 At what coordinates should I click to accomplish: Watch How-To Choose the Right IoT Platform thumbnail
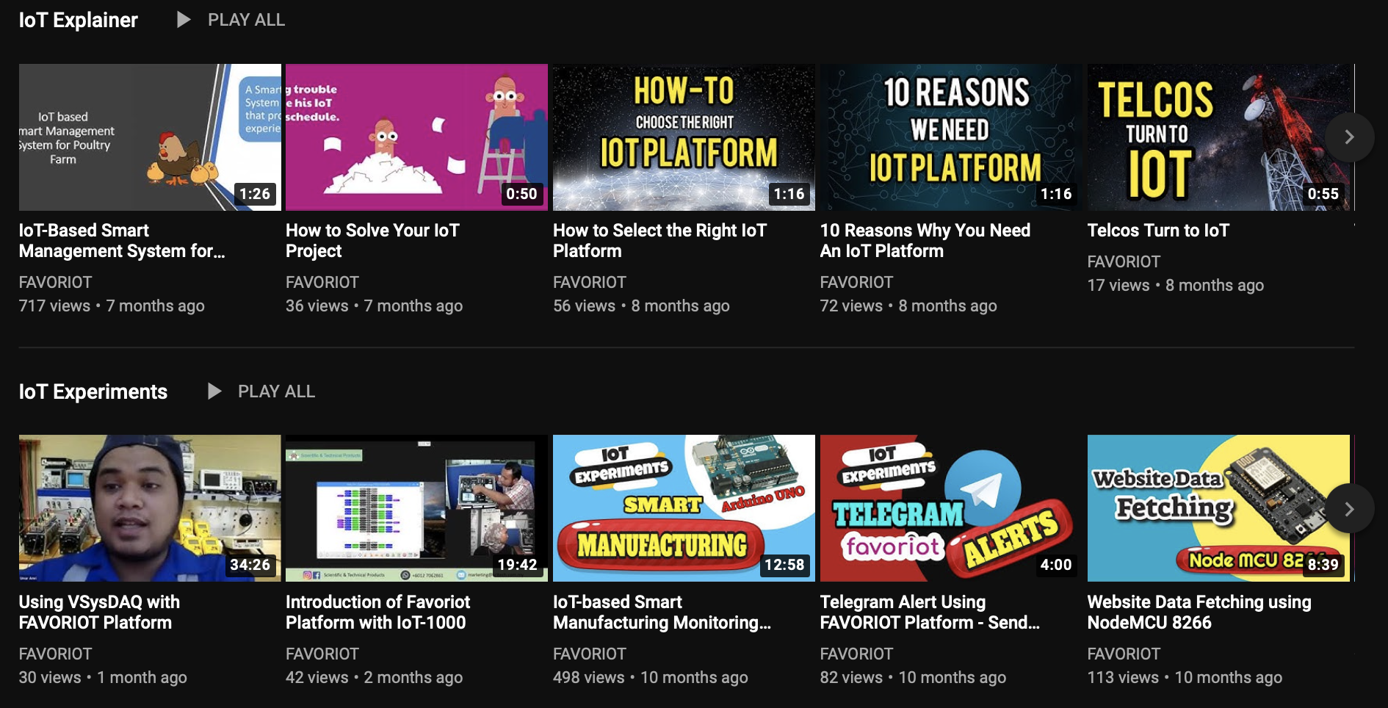click(684, 137)
